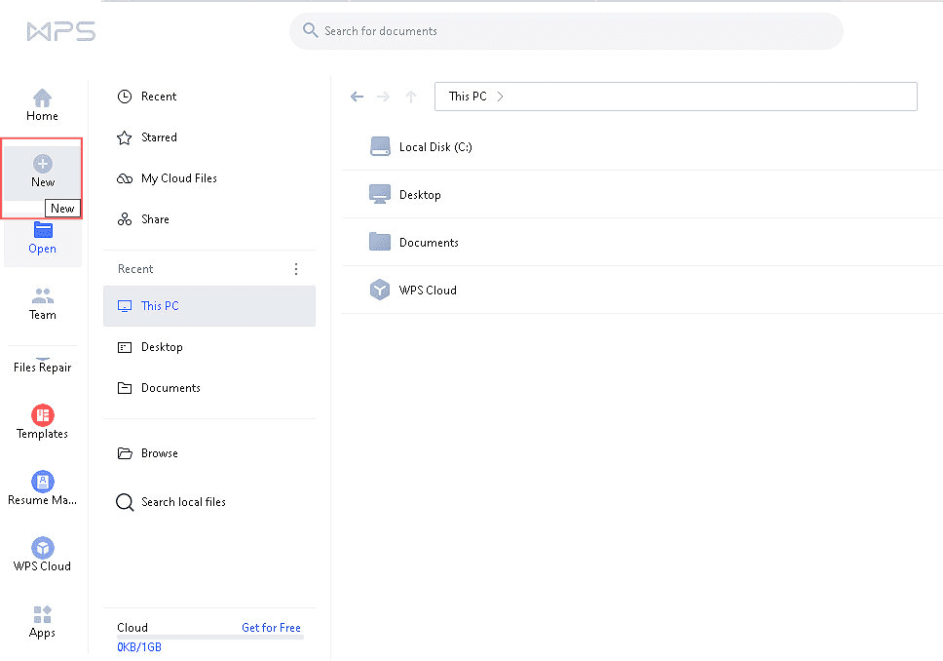Click This PC in the path bar

click(x=468, y=97)
